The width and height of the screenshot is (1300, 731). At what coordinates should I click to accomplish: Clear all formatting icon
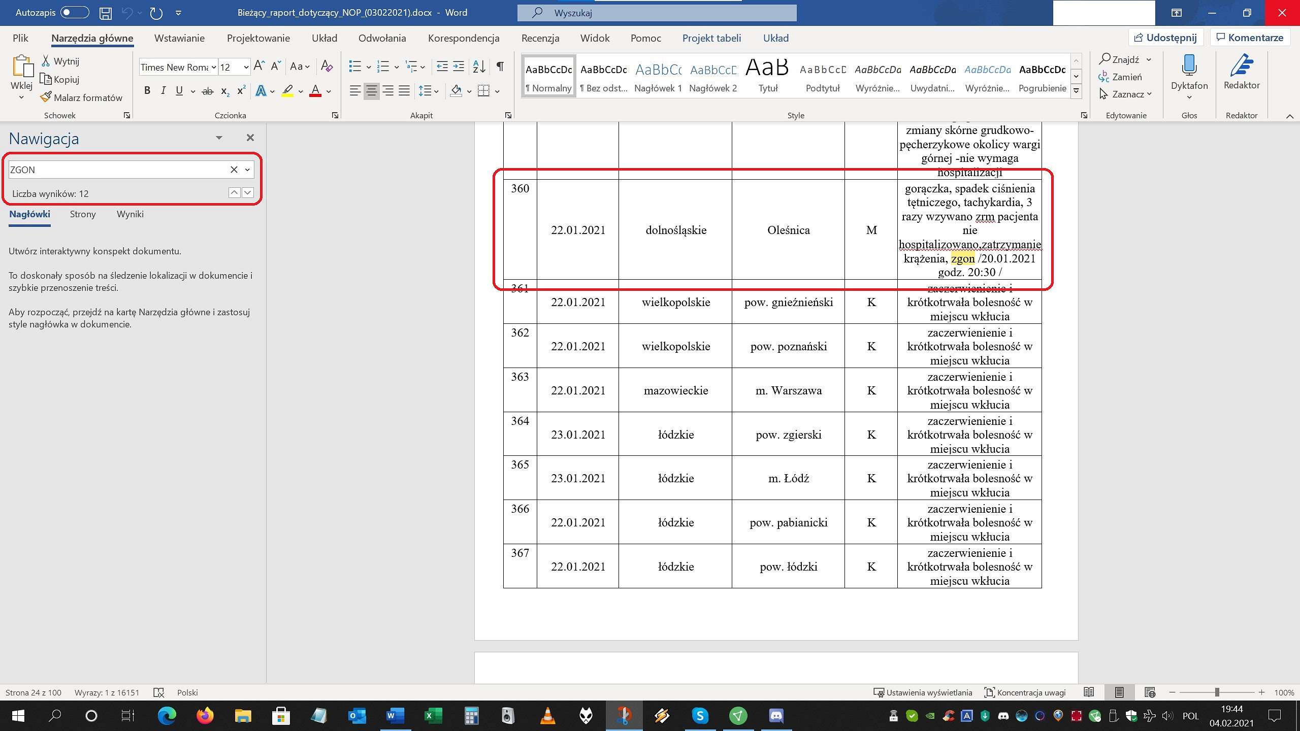pyautogui.click(x=327, y=67)
